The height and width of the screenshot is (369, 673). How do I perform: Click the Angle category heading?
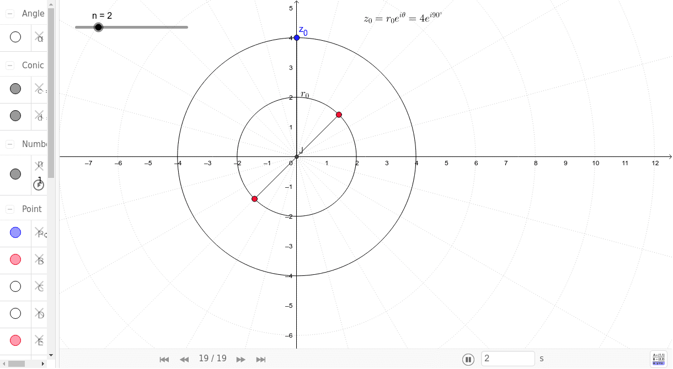pos(33,14)
